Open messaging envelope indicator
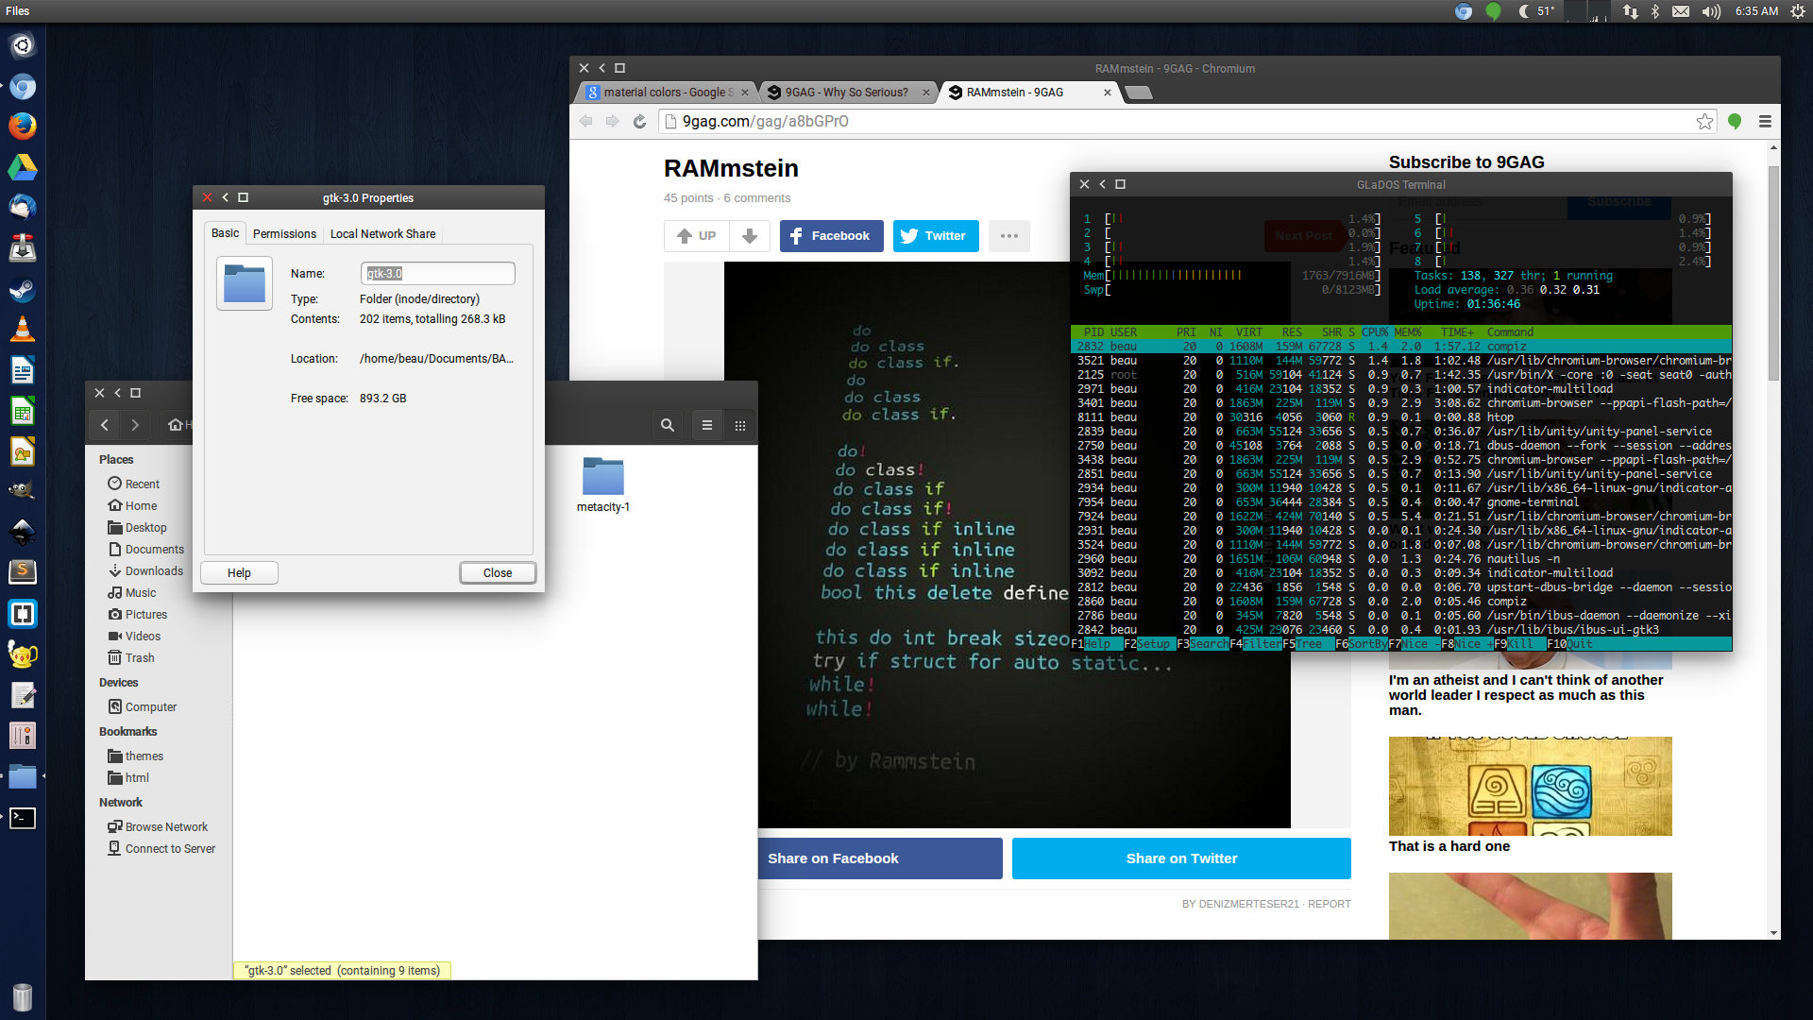This screenshot has width=1813, height=1020. [x=1681, y=11]
